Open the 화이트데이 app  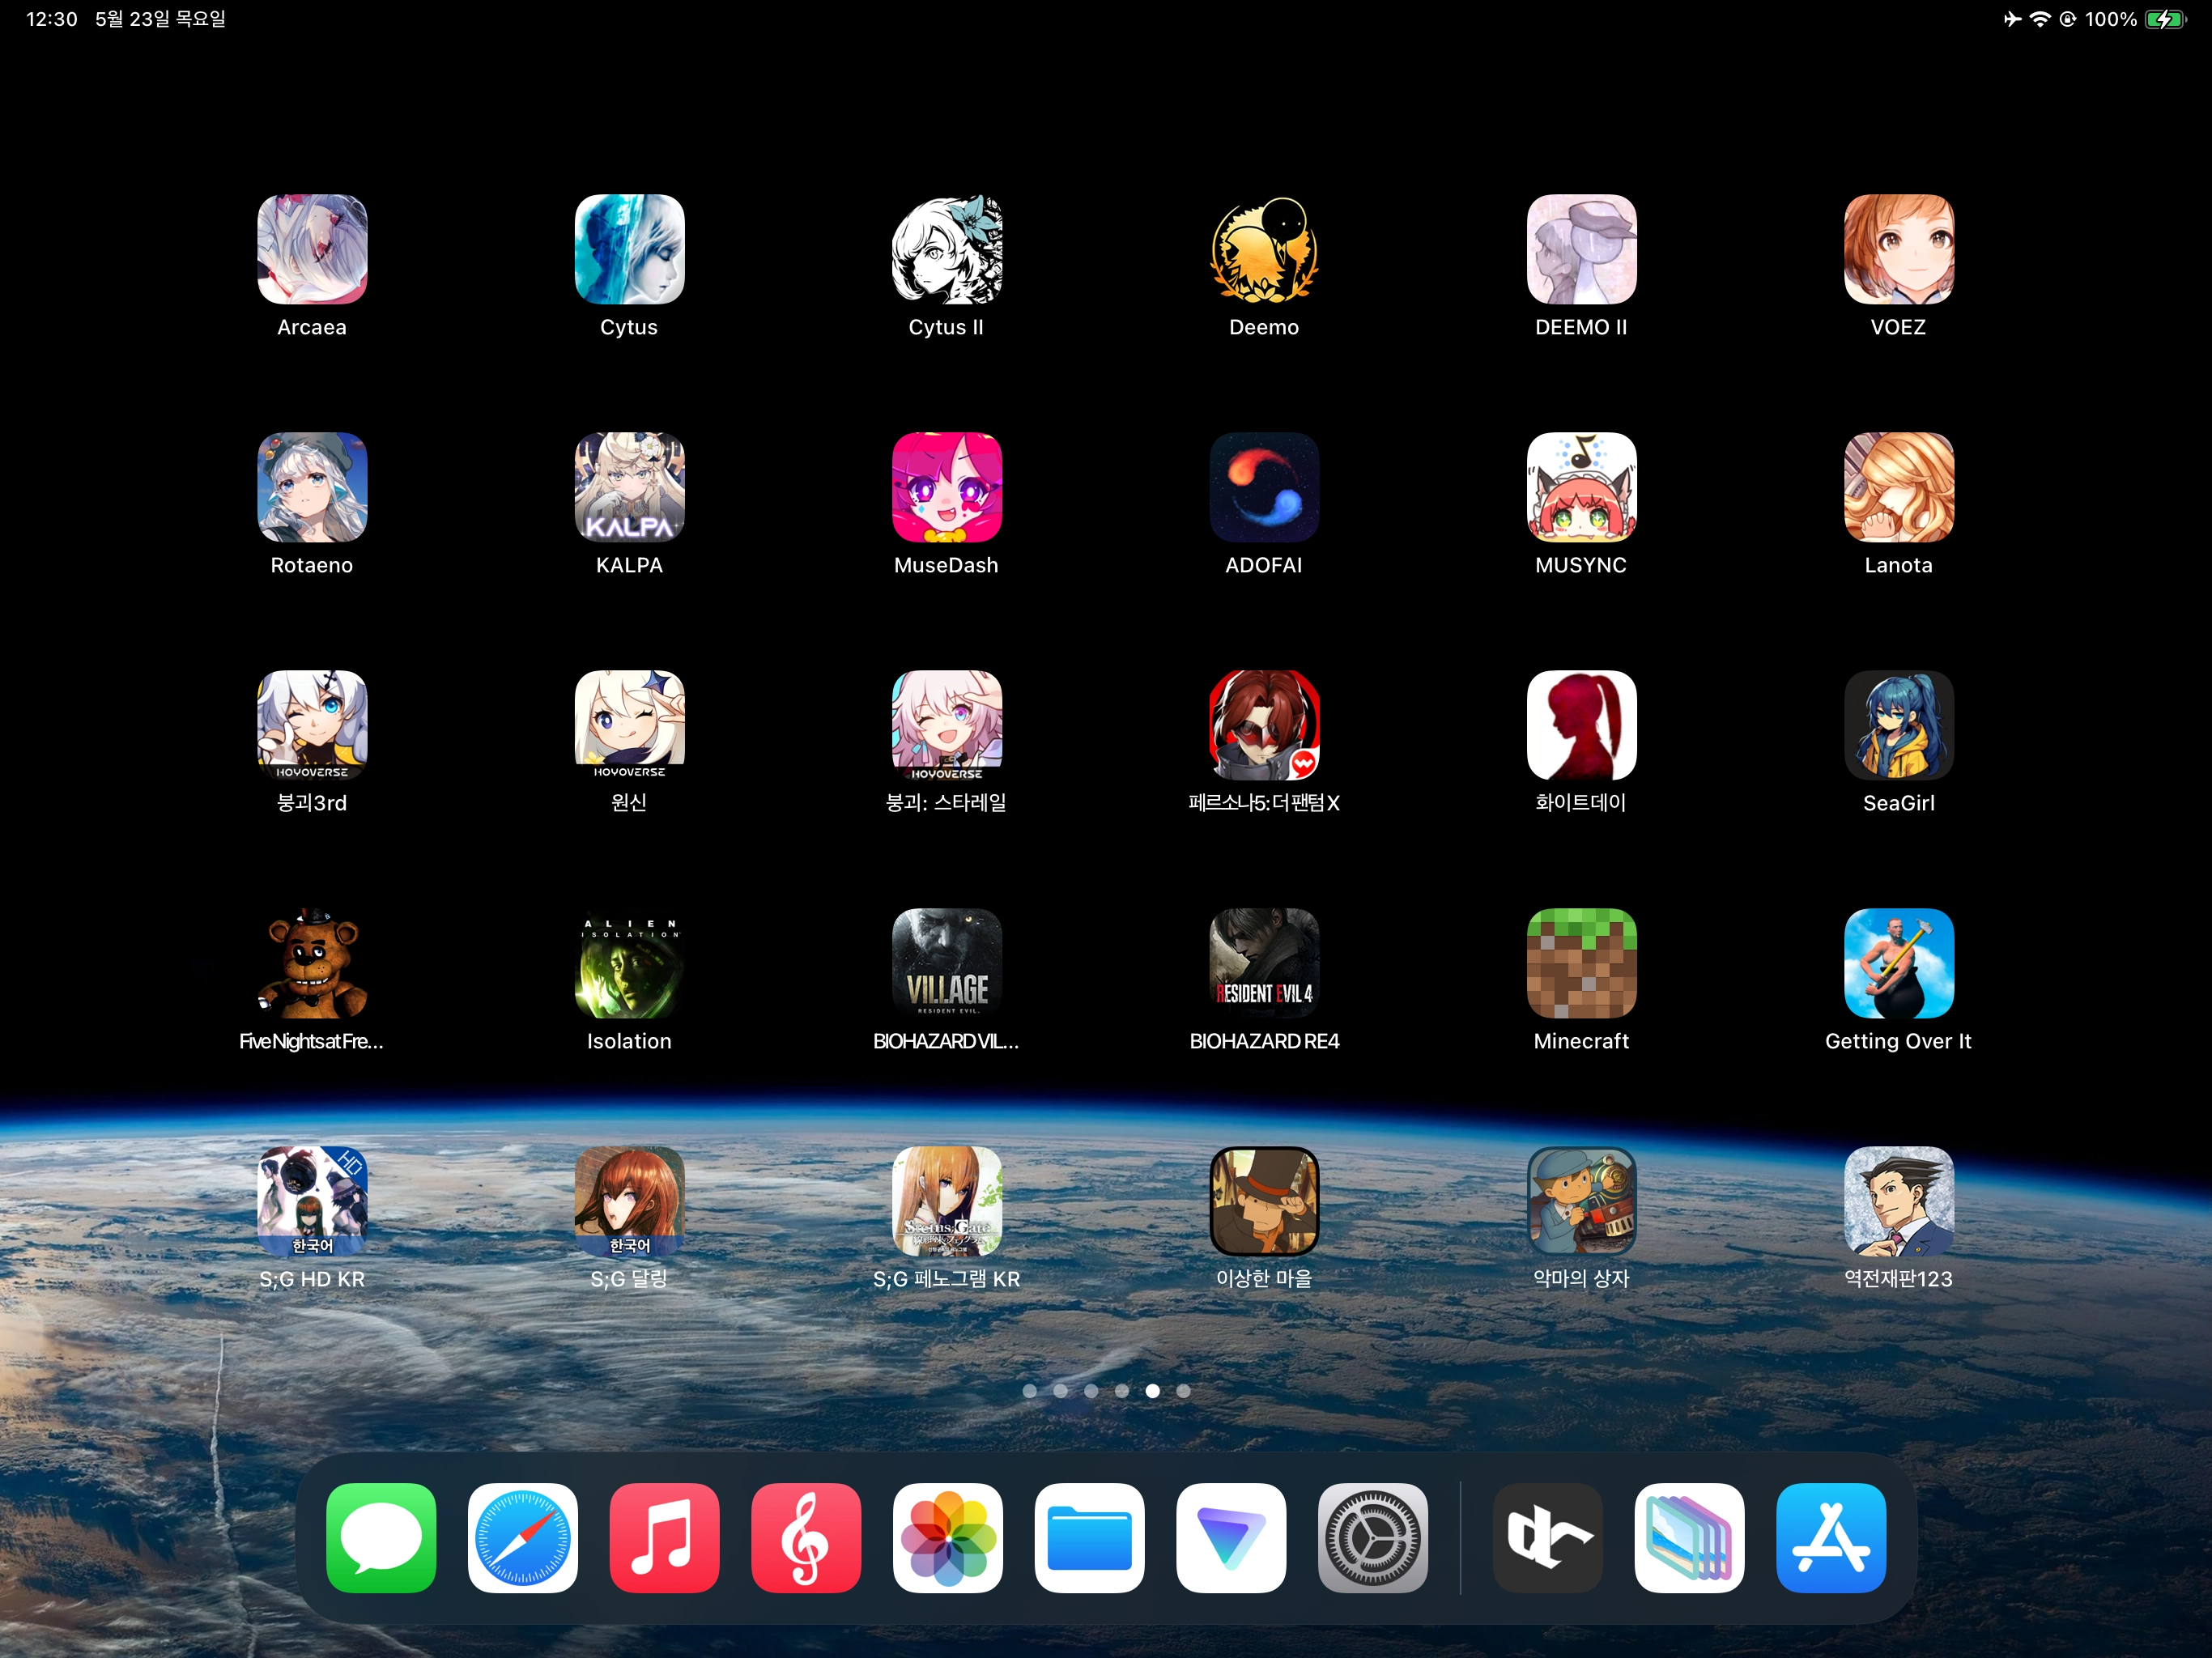coord(1581,725)
